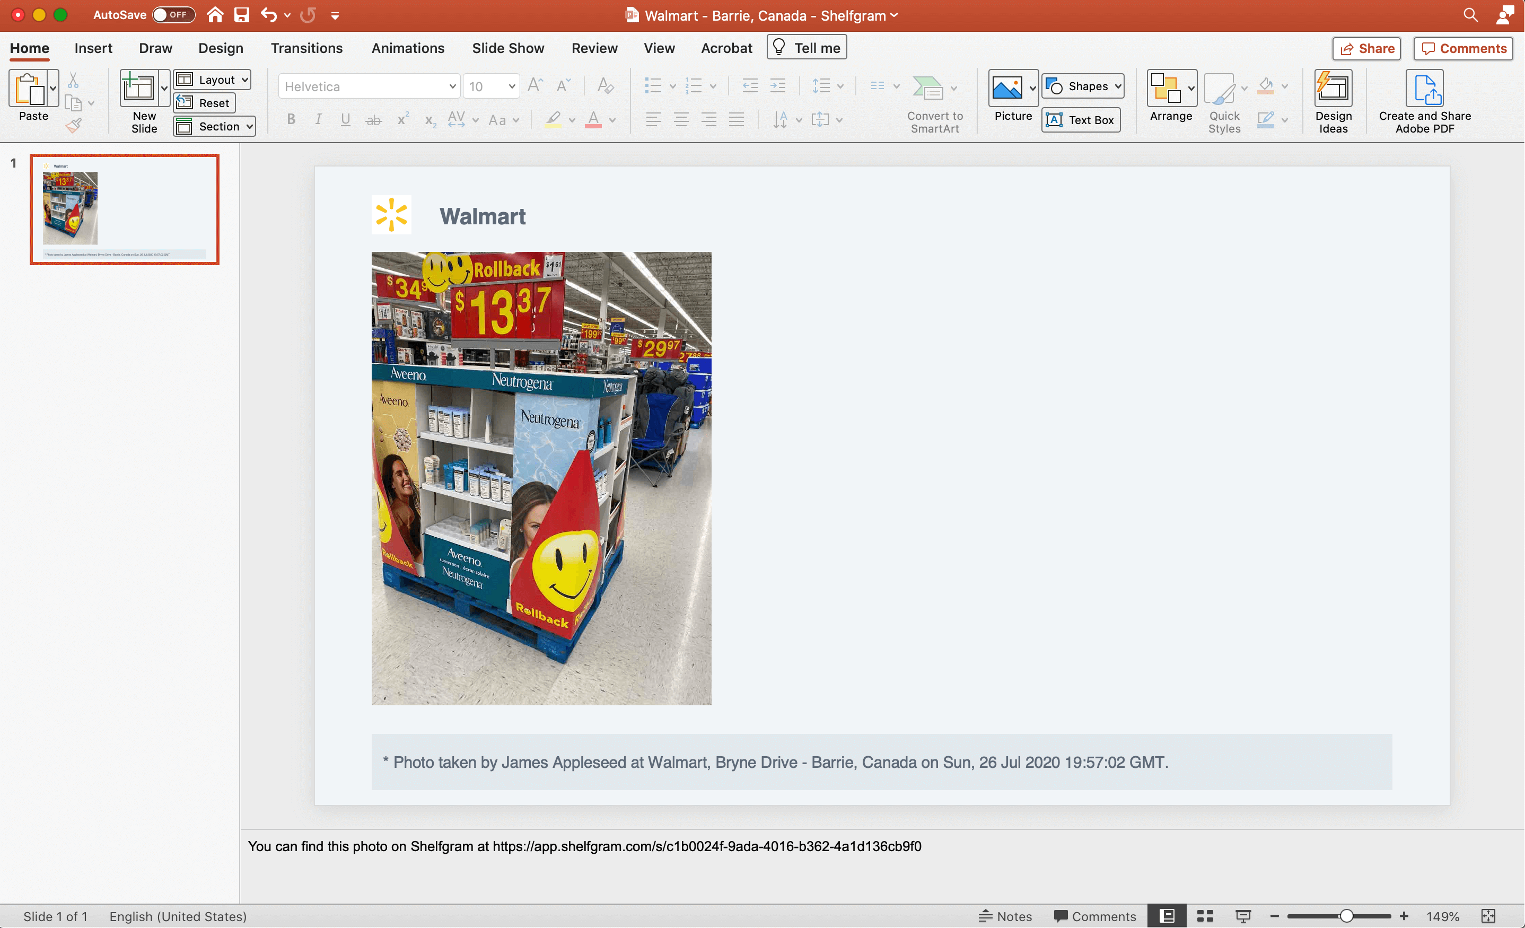Expand the Customize Quick Access Toolbar arrow
The width and height of the screenshot is (1525, 928).
[x=335, y=15]
